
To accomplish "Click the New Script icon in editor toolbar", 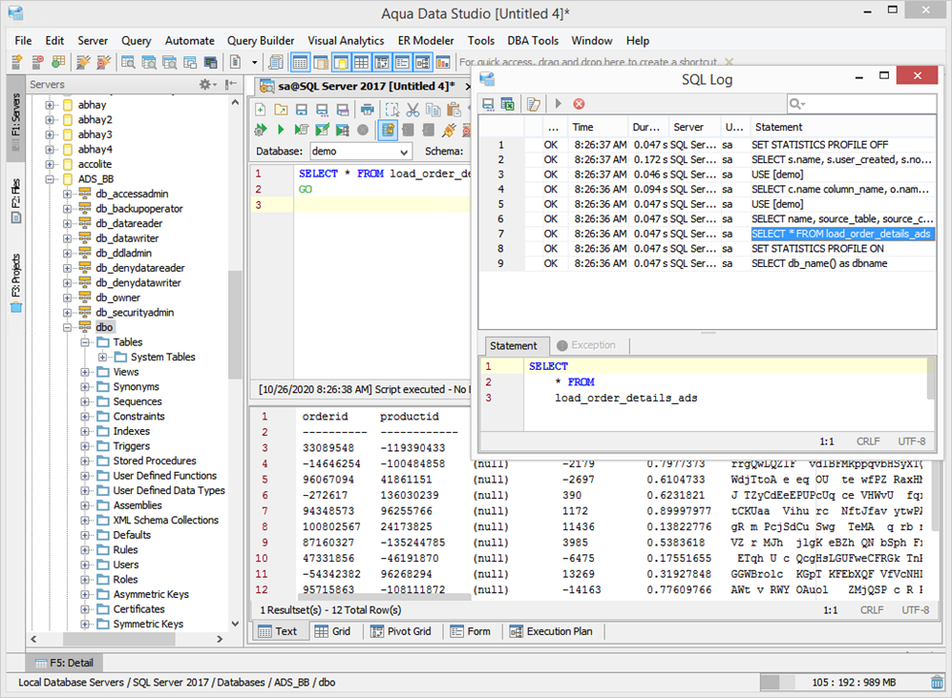I will pos(261,111).
